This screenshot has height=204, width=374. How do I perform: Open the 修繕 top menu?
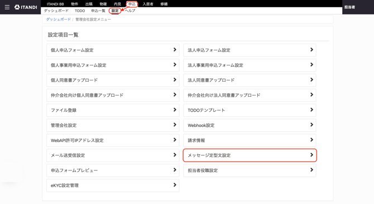(164, 4)
